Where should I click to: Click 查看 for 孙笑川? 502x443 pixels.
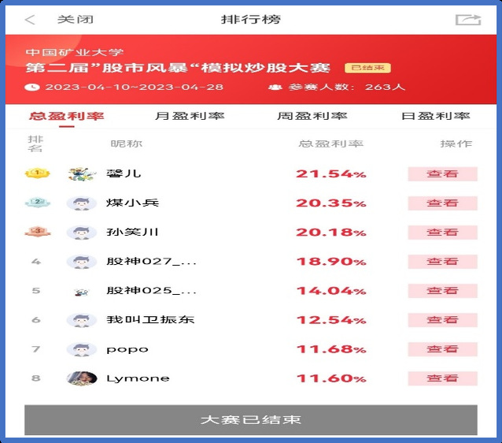(x=442, y=233)
